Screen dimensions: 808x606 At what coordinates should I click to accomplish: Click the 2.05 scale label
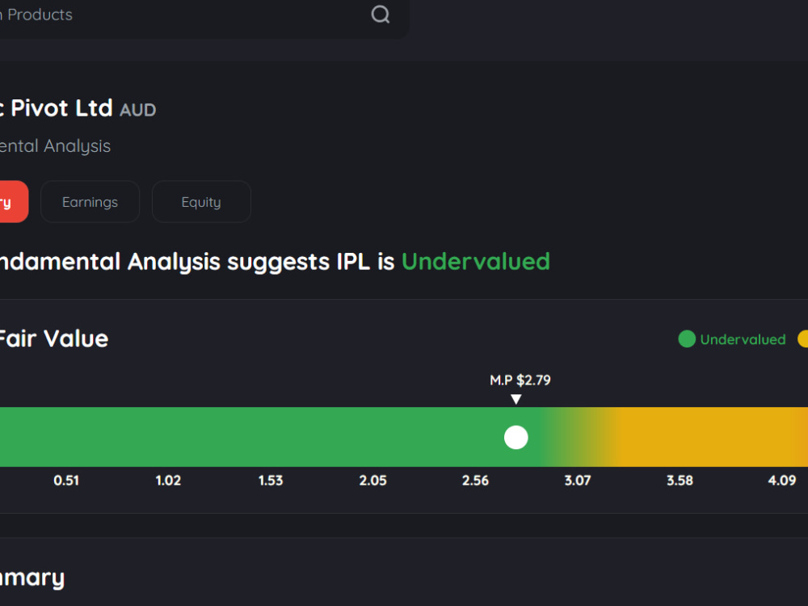pyautogui.click(x=372, y=481)
